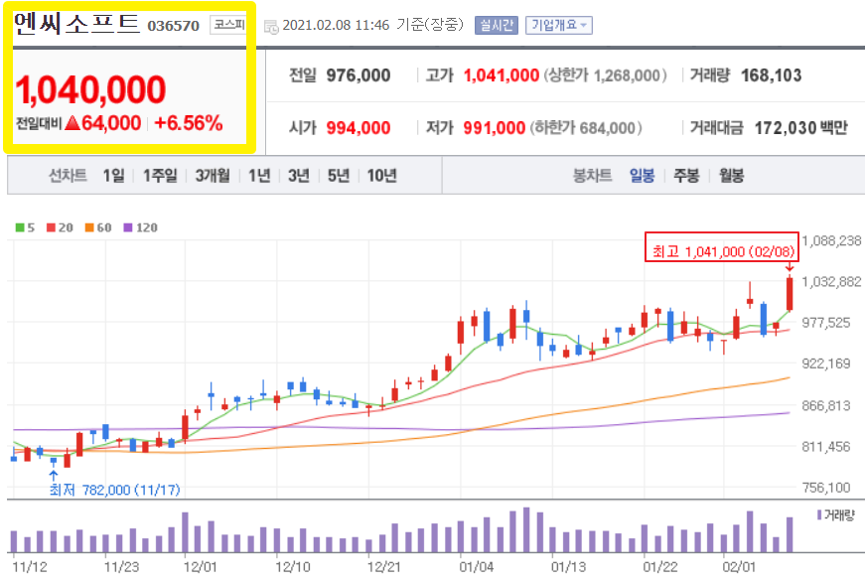Viewport: 865px width, 585px height.
Task: Click the high price 1,041,000 in summary
Action: [501, 75]
